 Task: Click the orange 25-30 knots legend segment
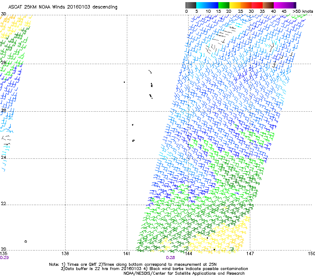tap(246, 5)
